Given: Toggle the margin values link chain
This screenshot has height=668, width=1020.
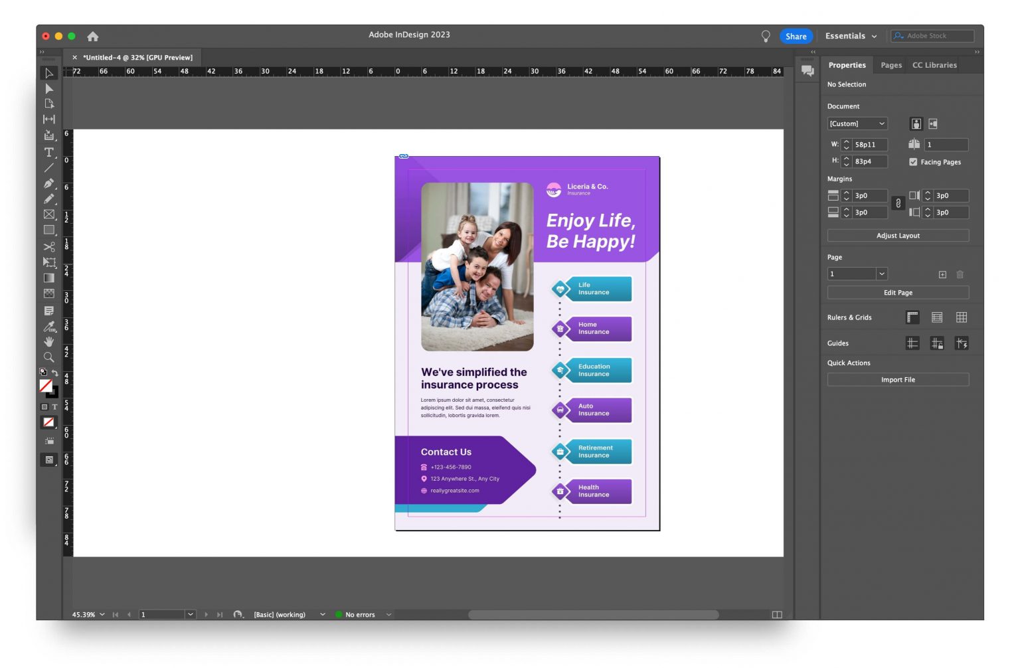Looking at the screenshot, I should (x=898, y=204).
